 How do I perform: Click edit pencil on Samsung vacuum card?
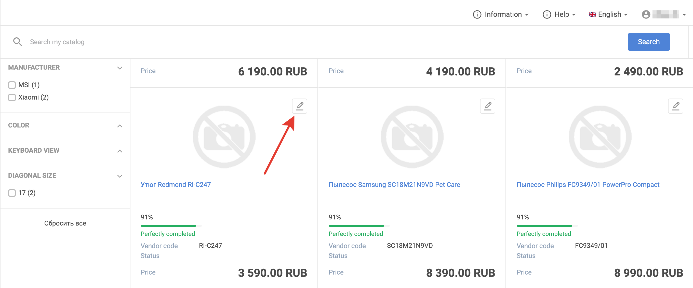click(487, 106)
